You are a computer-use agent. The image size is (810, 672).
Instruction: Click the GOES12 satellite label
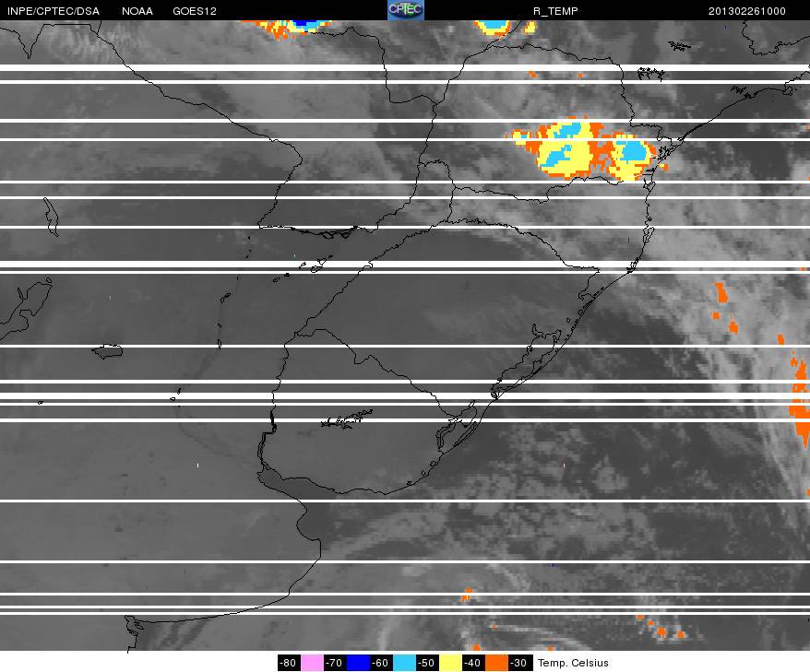(x=195, y=11)
